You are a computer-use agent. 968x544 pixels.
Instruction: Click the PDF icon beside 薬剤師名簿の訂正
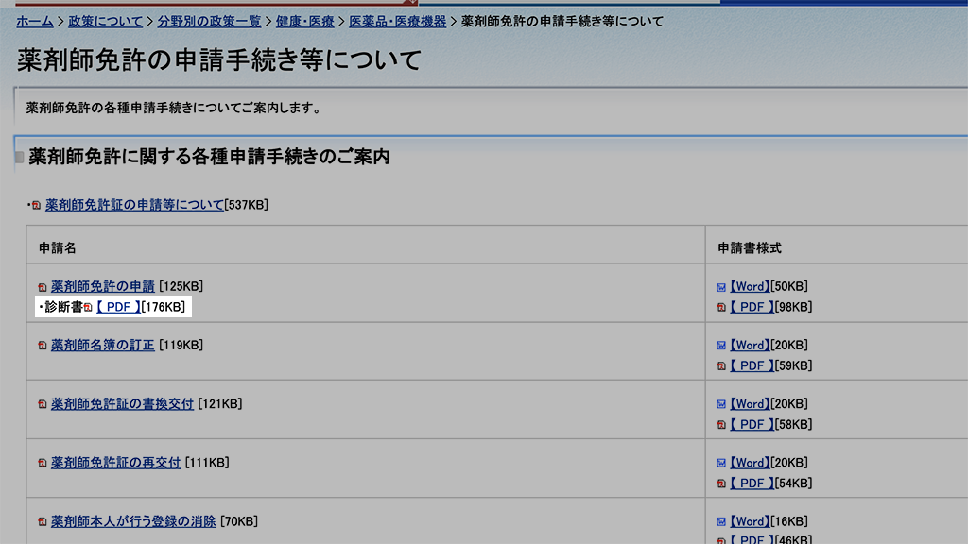click(x=43, y=346)
